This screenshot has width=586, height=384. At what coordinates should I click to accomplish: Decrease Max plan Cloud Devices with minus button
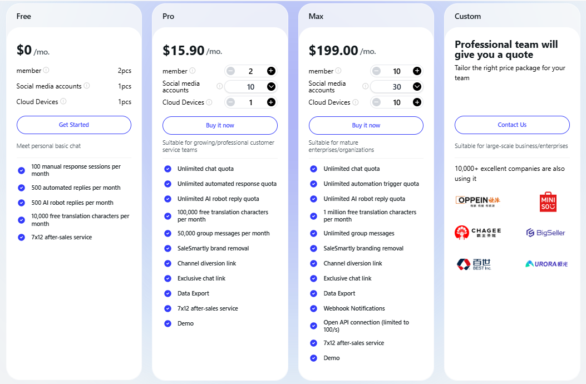pyautogui.click(x=376, y=102)
